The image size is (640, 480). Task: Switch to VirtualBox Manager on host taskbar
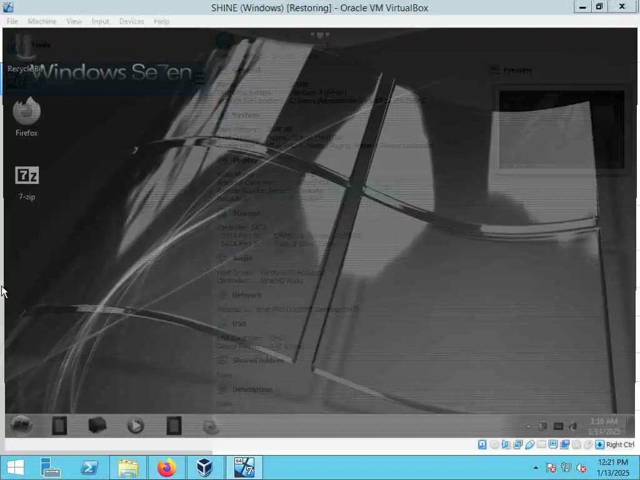pos(204,467)
